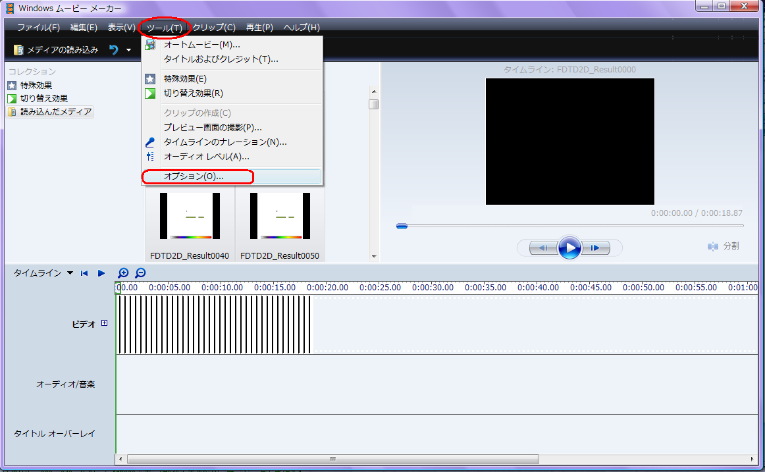This screenshot has width=765, height=472.
Task: Open the タイムライン view dropdown
Action: click(x=43, y=273)
